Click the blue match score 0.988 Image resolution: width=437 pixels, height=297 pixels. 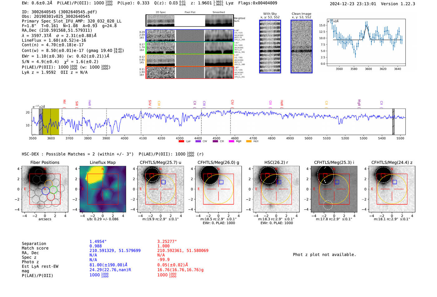(96, 246)
